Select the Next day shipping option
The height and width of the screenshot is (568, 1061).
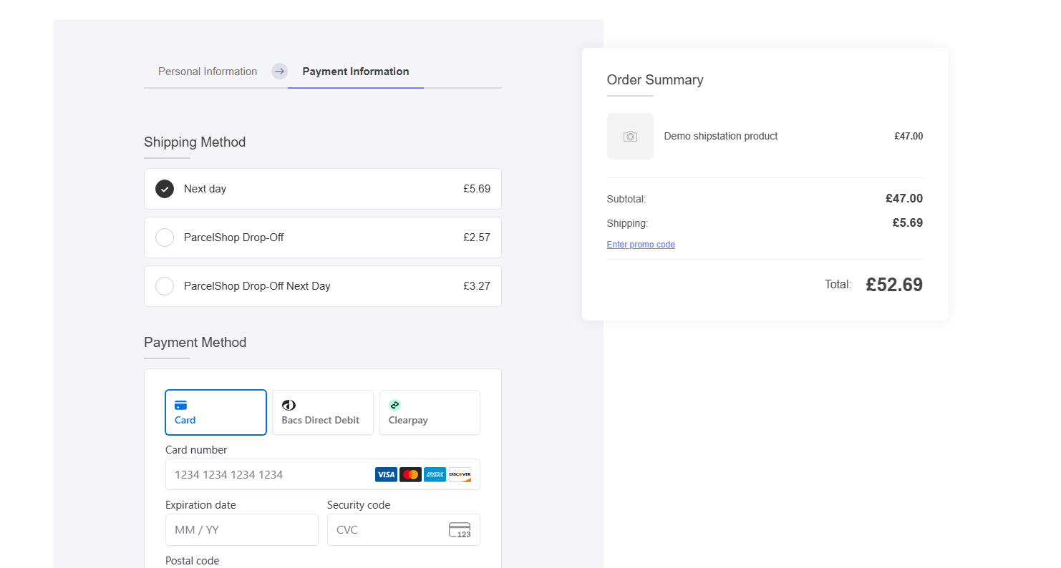coord(165,189)
